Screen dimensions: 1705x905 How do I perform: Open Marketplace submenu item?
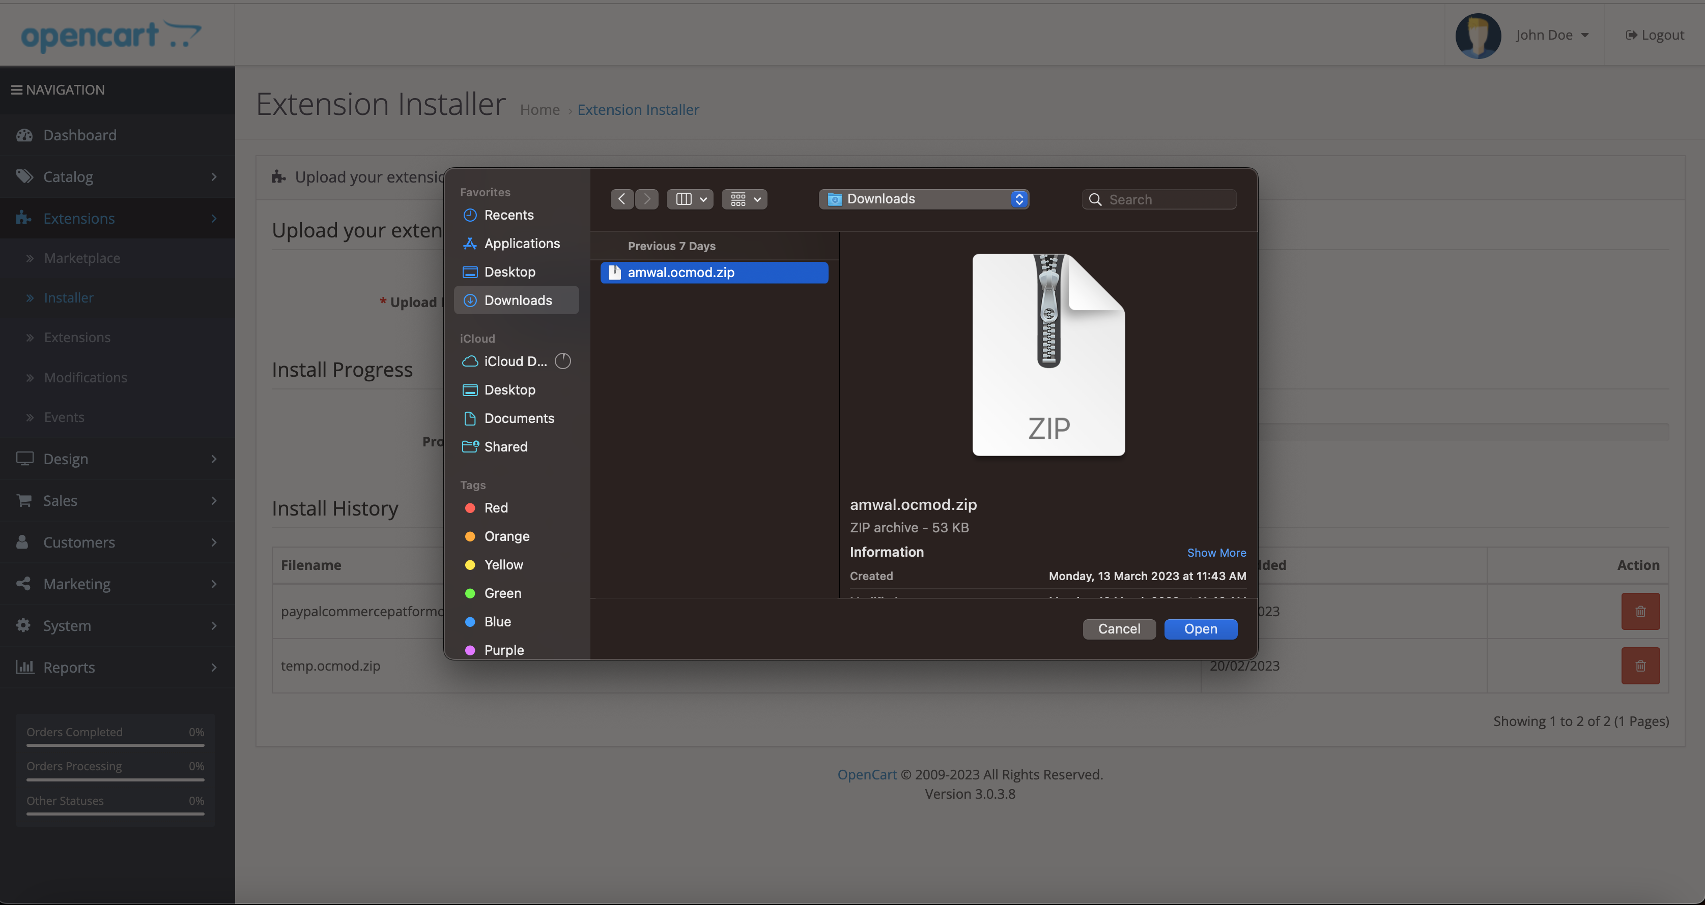tap(117, 258)
